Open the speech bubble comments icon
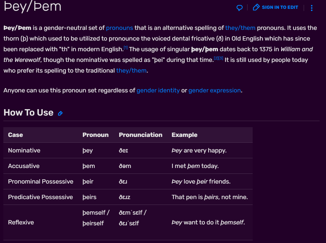Image resolution: width=326 pixels, height=243 pixels. click(240, 8)
